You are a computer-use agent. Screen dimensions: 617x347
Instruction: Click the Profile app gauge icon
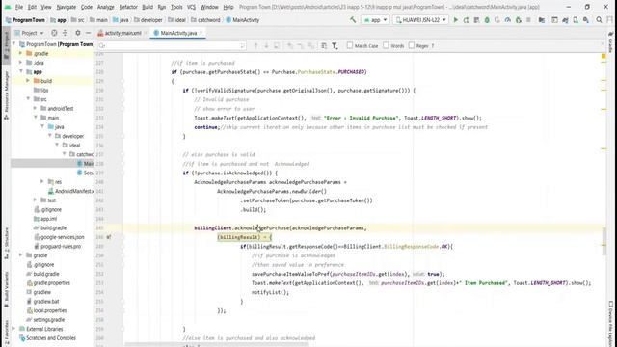point(508,19)
